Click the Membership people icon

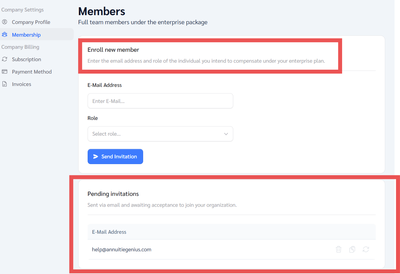click(5, 35)
